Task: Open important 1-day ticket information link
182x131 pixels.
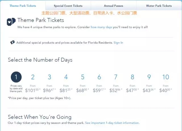Action: [112, 123]
